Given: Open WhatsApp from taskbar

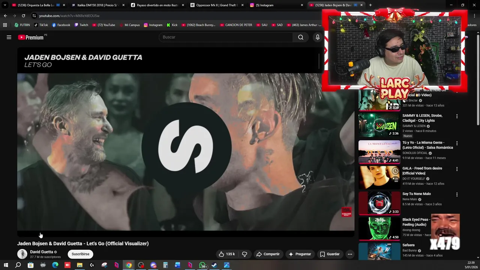Looking at the screenshot, I should (x=202, y=265).
